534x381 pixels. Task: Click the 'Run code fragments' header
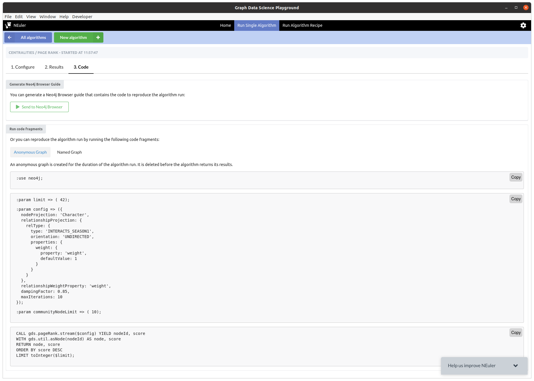coord(26,129)
